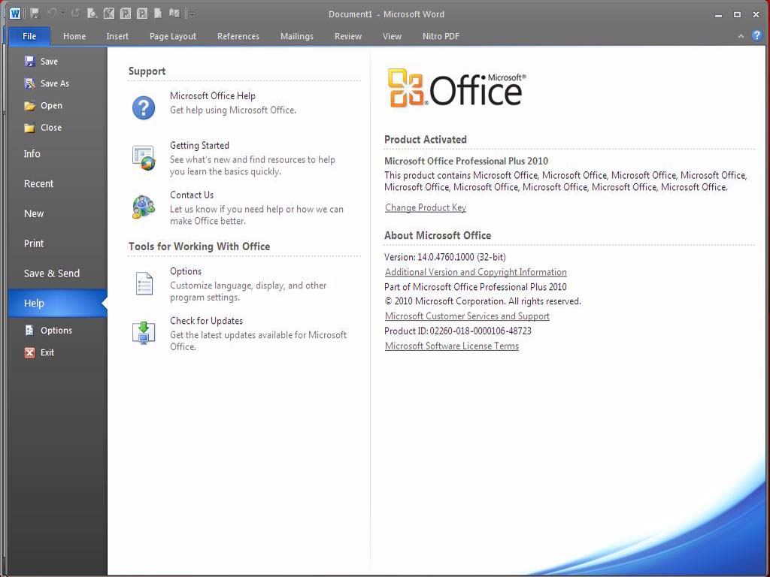Click the Options icon in left sidebar
The width and height of the screenshot is (770, 577).
coord(29,331)
